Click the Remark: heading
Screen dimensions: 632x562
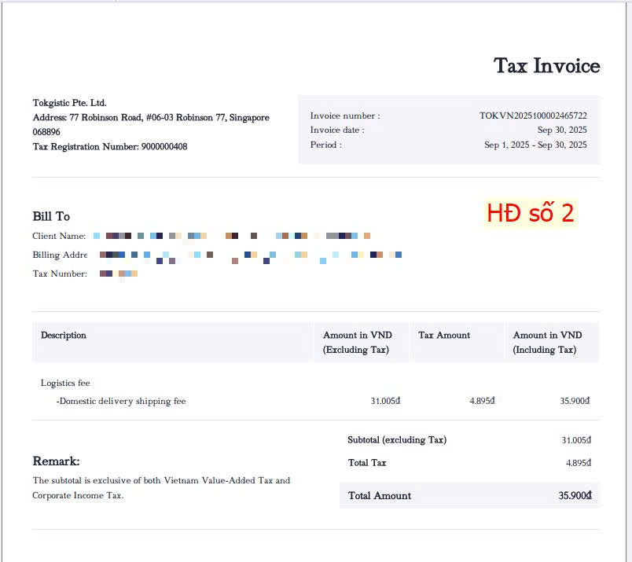click(x=56, y=461)
